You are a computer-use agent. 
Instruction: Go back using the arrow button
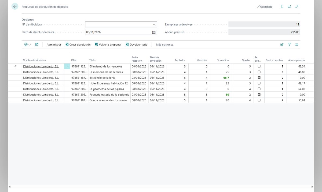click(15, 6)
